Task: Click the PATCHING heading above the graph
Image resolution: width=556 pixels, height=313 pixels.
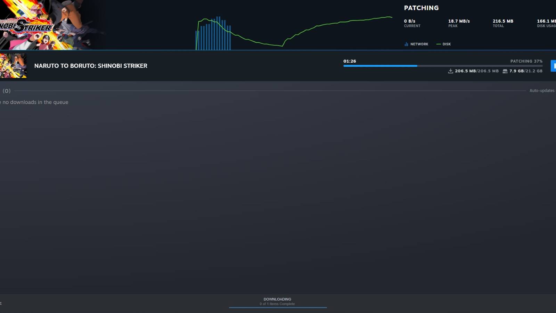Action: click(421, 8)
